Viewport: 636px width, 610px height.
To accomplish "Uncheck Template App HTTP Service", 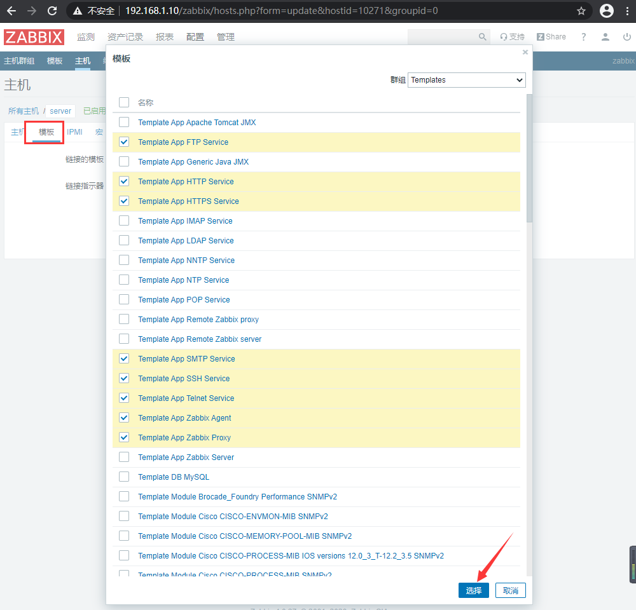I will click(124, 181).
